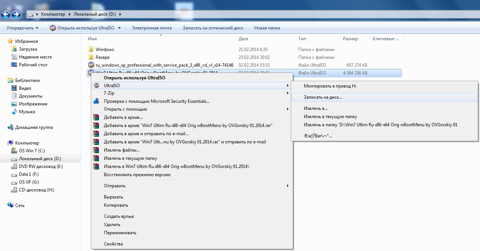Click the WinRAR icon beside Извлечь файлы...
The image size is (480, 251).
tap(96, 150)
